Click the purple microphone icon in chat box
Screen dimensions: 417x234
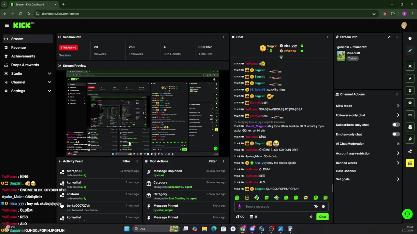click(x=239, y=206)
